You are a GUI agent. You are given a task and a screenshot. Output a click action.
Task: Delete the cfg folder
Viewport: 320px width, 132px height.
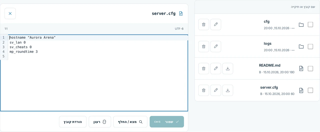pyautogui.click(x=204, y=24)
